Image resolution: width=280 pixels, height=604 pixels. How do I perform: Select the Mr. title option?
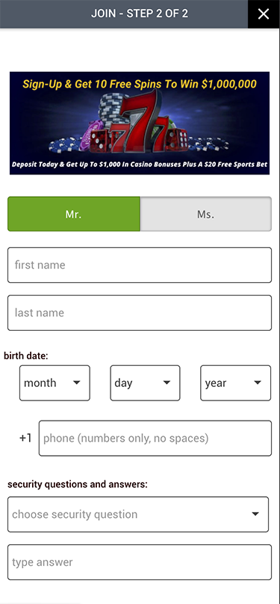pyautogui.click(x=73, y=214)
